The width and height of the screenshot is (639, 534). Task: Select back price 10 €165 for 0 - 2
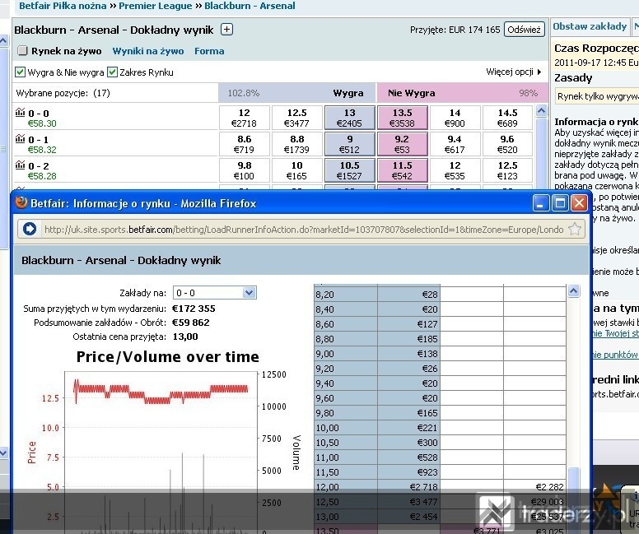click(296, 170)
